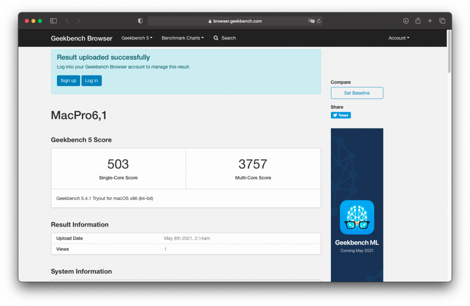Viewport: 470px width, 306px height.
Task: Show the tab overview icon
Action: (442, 21)
